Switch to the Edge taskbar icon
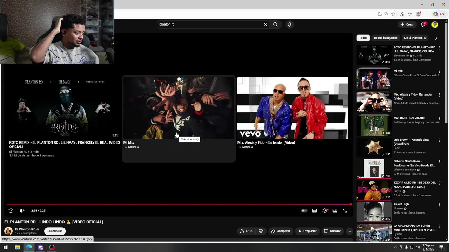 coord(29,247)
